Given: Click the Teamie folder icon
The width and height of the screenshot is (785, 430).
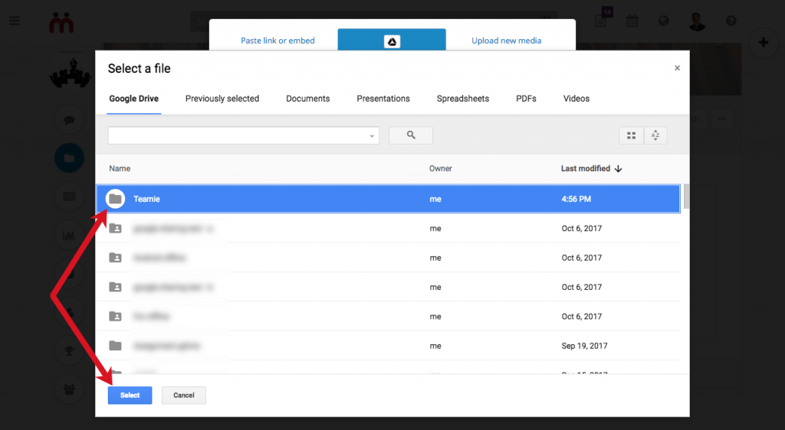Looking at the screenshot, I should click(x=115, y=199).
